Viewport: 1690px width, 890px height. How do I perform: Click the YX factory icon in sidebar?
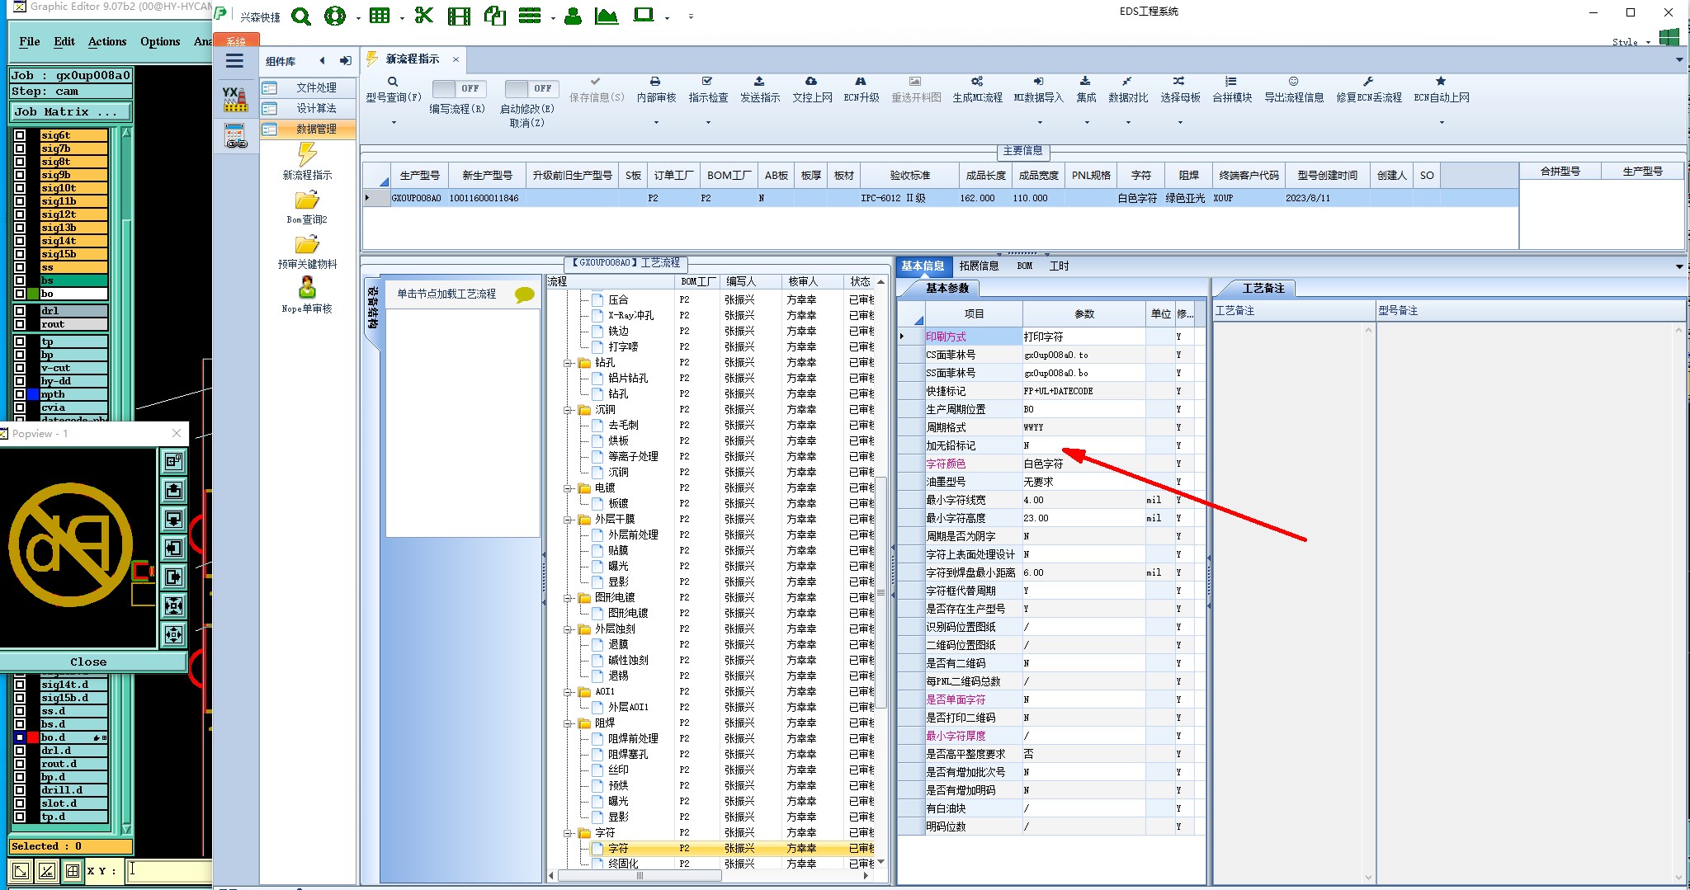point(235,99)
